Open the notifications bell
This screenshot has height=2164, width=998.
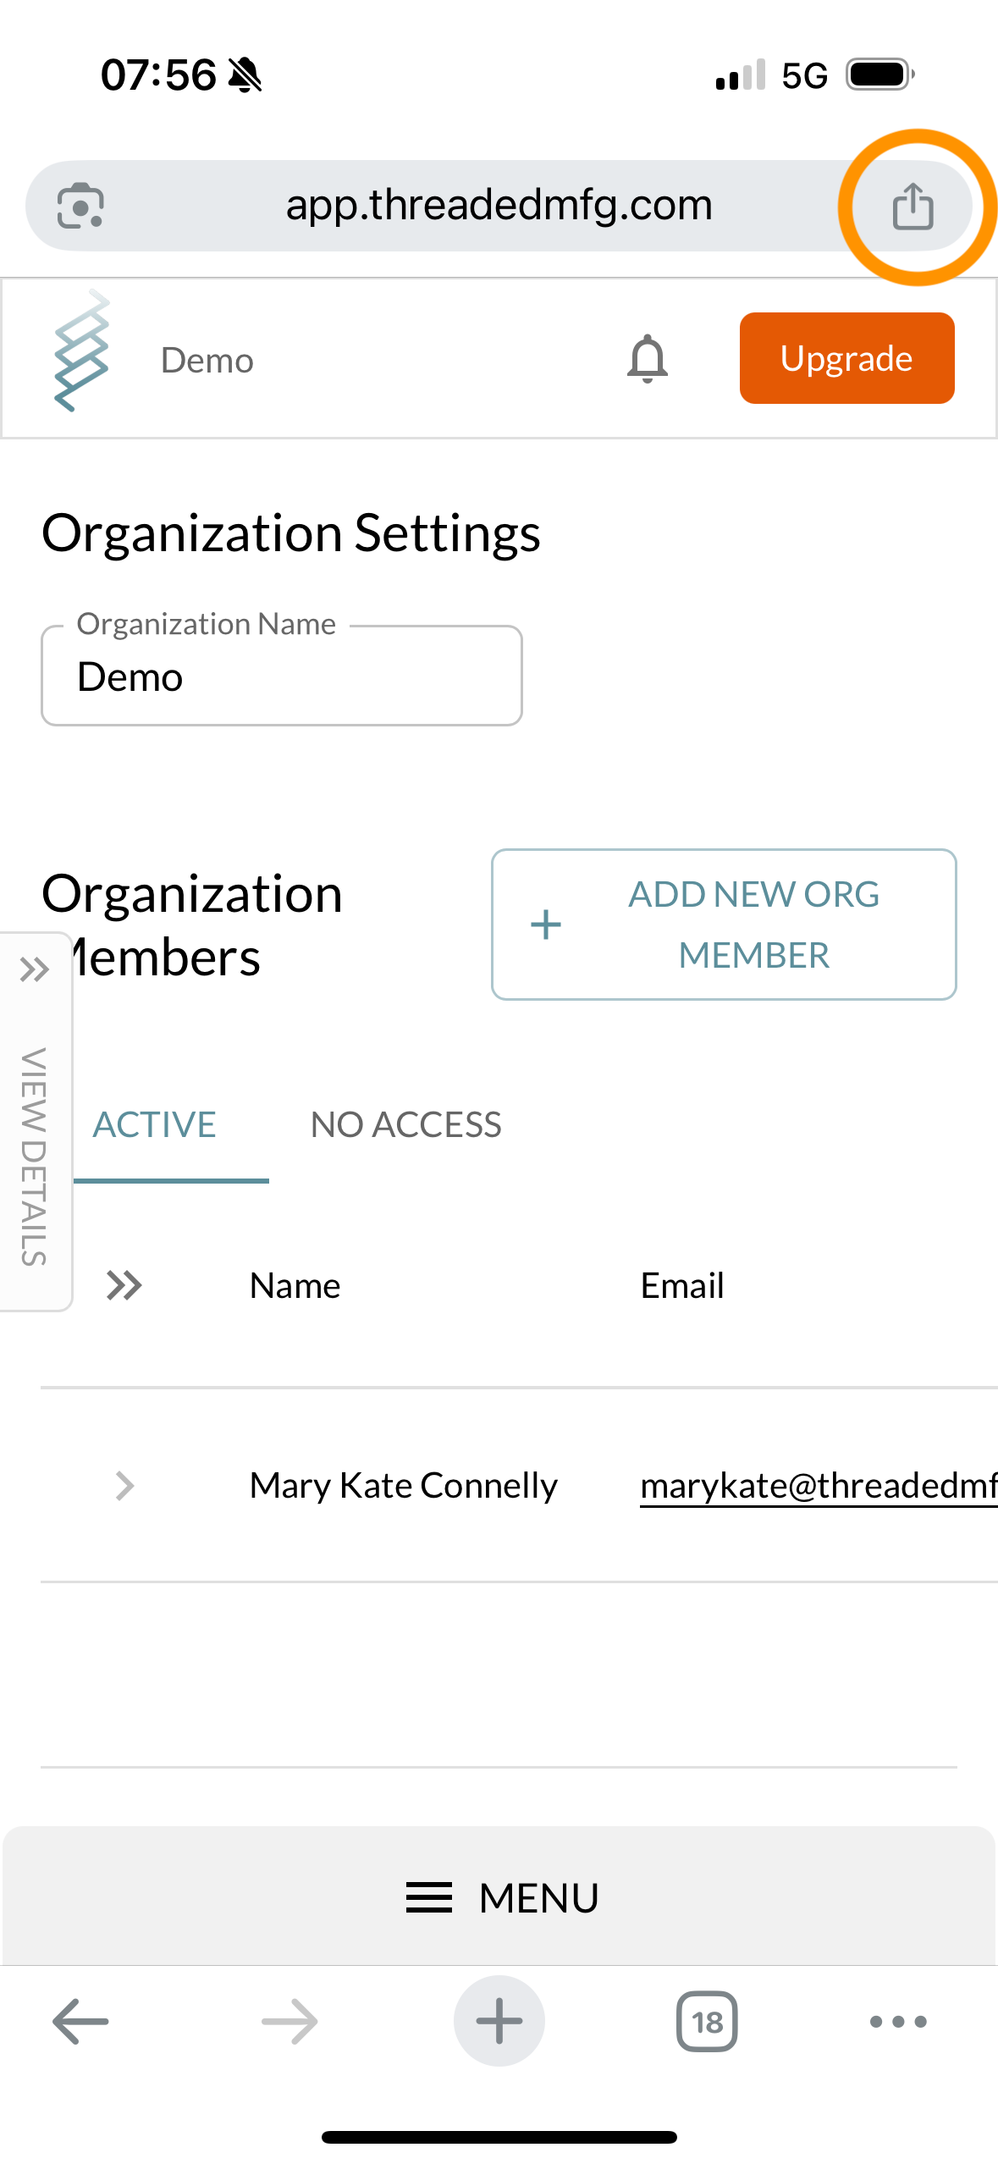(648, 359)
